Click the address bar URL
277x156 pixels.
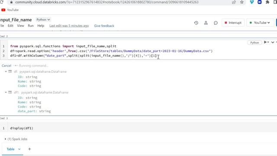(x=107, y=2)
